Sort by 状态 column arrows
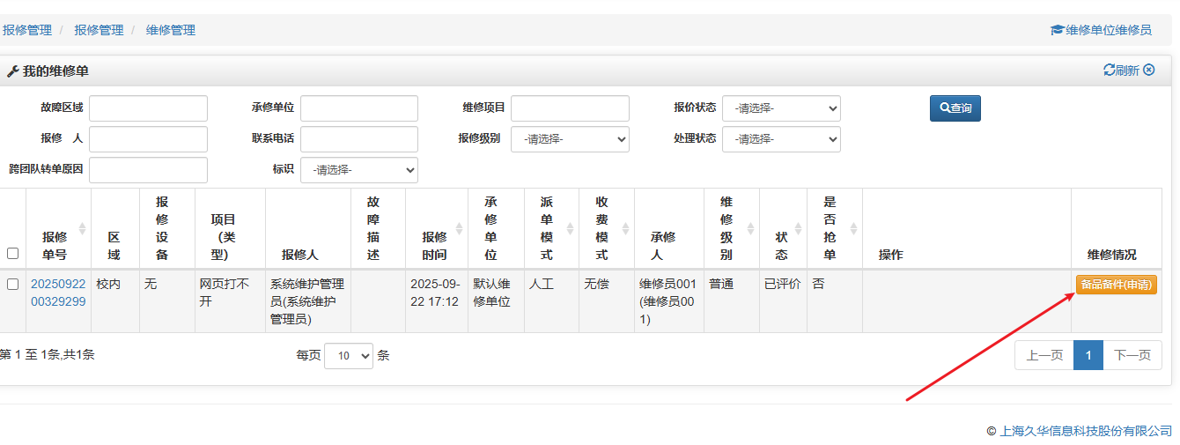This screenshot has height=445, width=1180. [x=798, y=228]
